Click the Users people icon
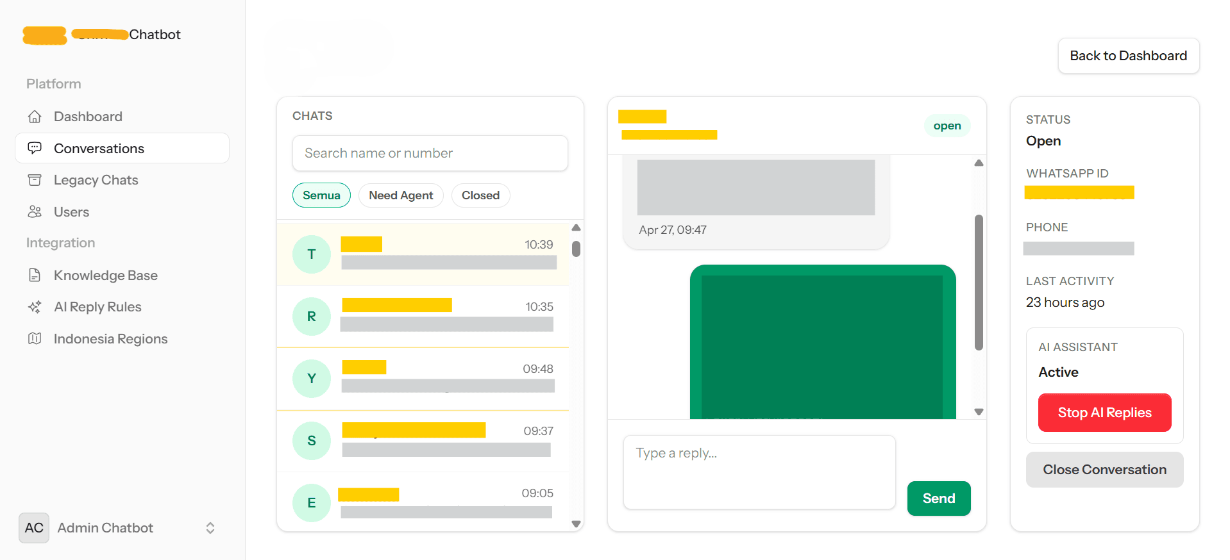This screenshot has height=560, width=1230. (x=35, y=212)
